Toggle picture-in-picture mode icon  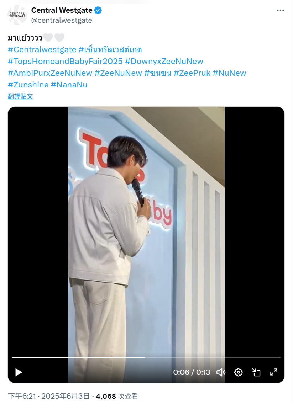pos(256,372)
